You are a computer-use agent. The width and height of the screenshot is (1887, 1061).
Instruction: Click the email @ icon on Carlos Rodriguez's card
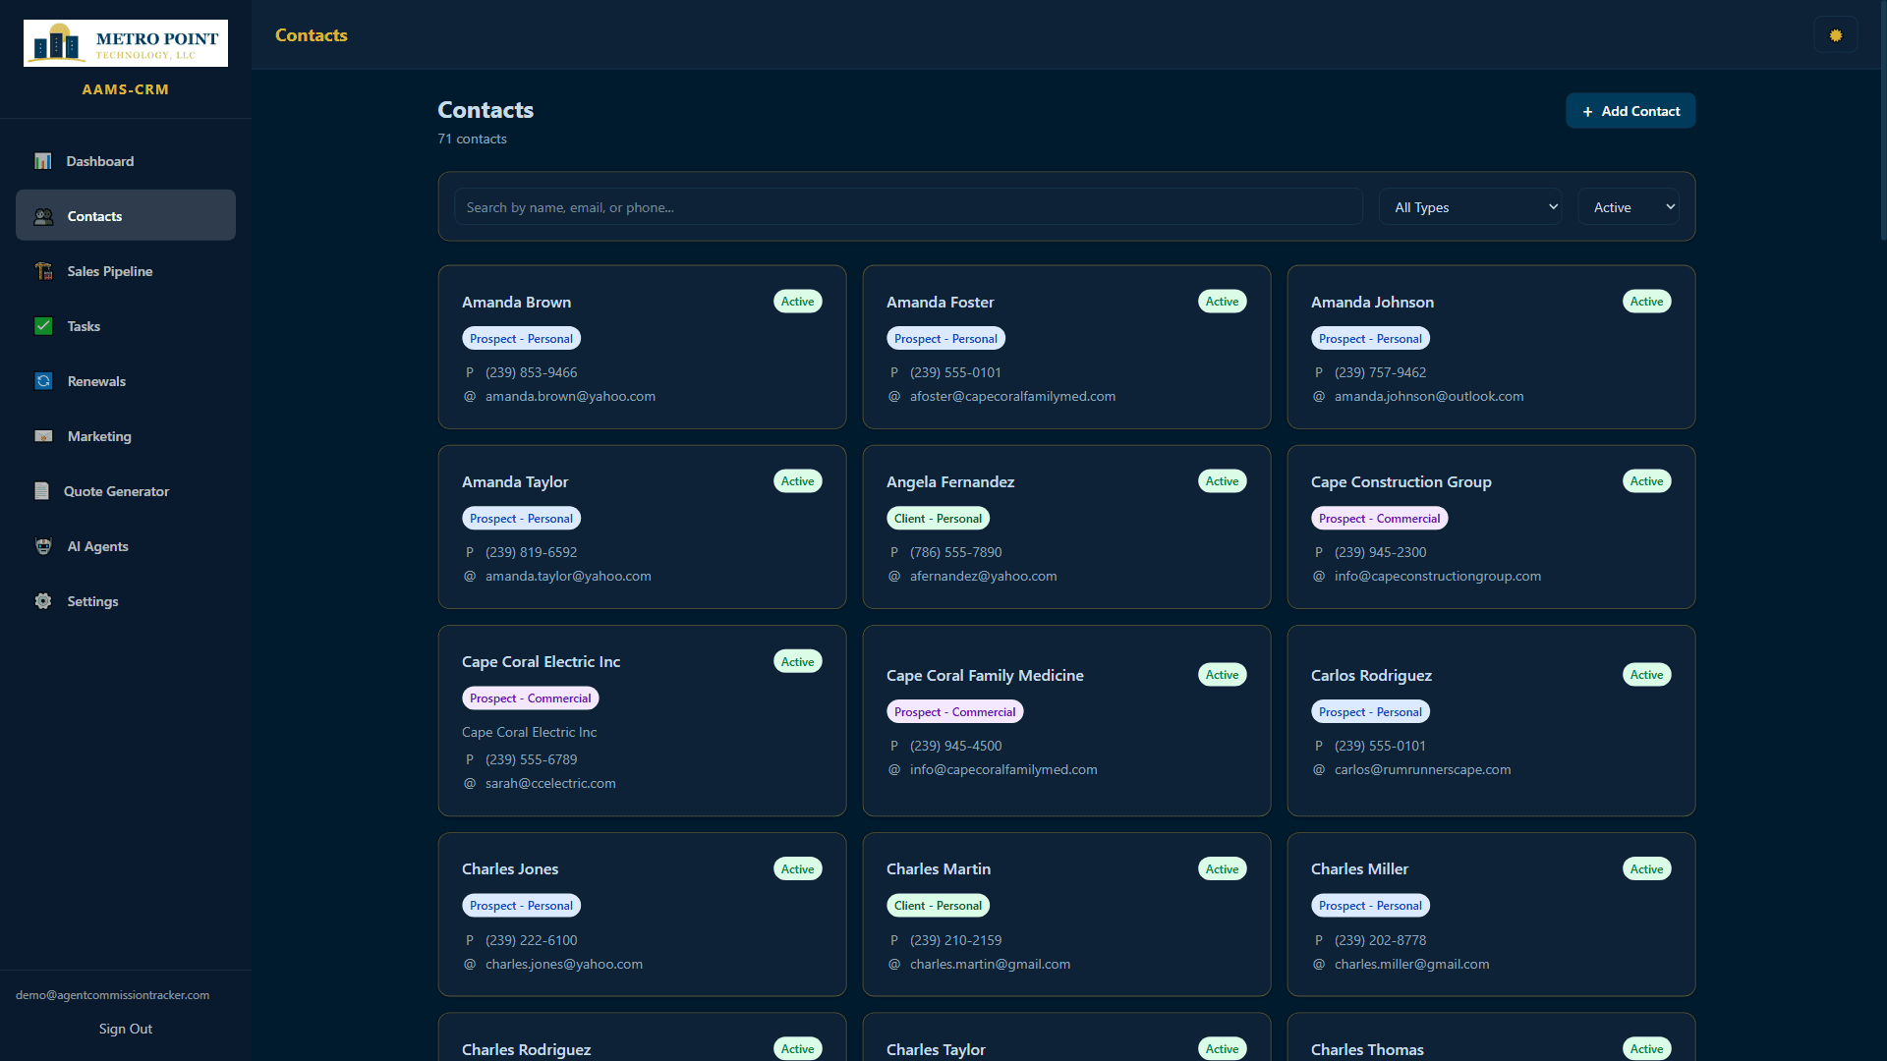tap(1319, 770)
